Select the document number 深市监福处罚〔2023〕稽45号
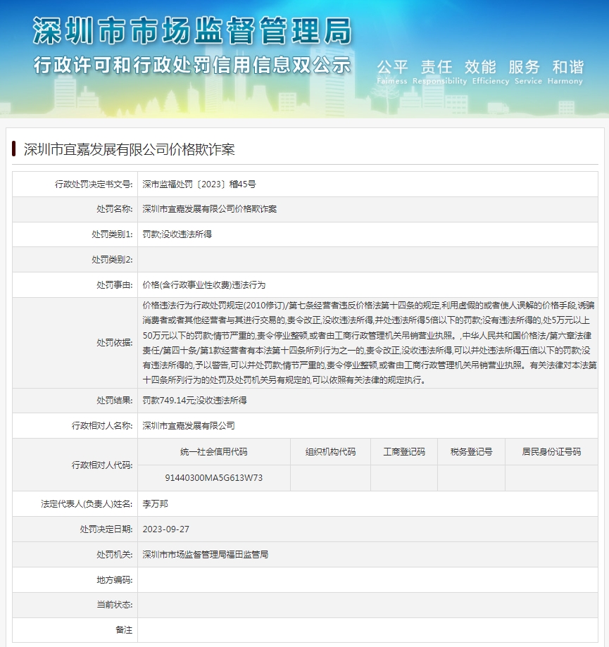This screenshot has width=609, height=647. point(199,184)
